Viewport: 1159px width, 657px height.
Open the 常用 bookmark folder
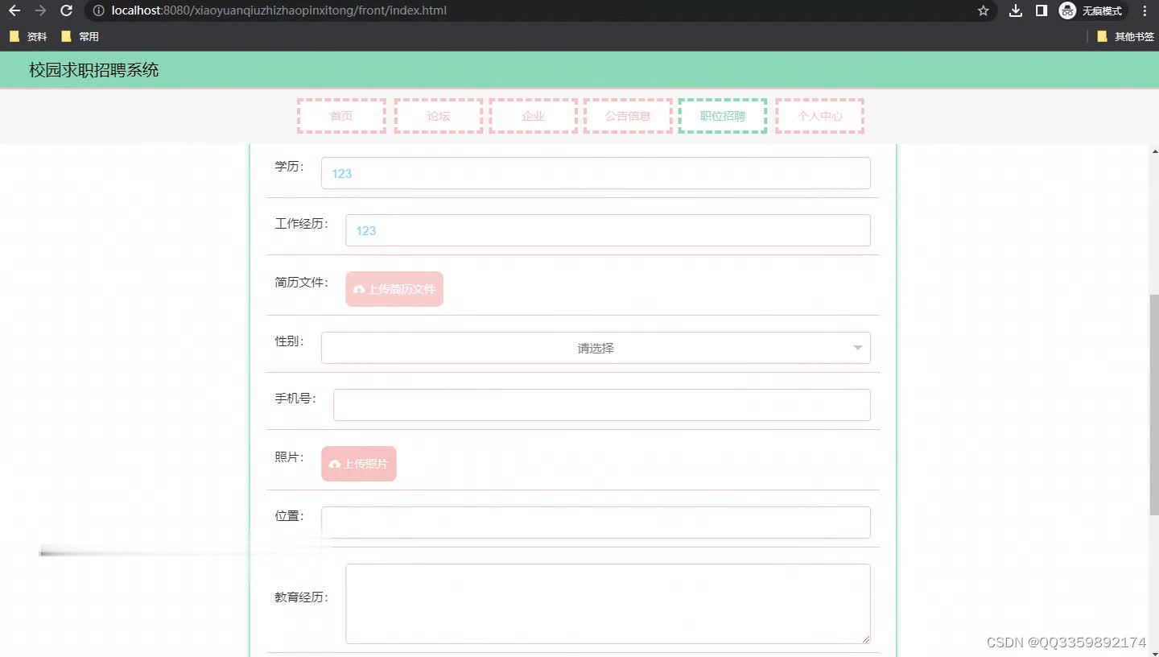point(80,36)
